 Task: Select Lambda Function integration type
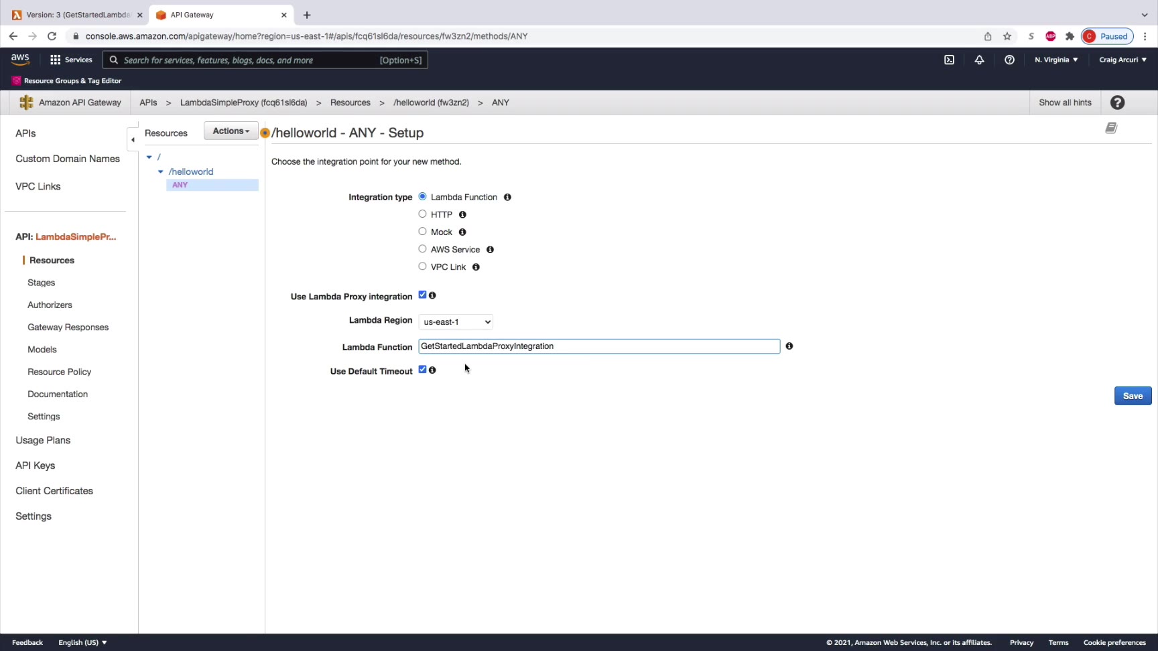[422, 196]
